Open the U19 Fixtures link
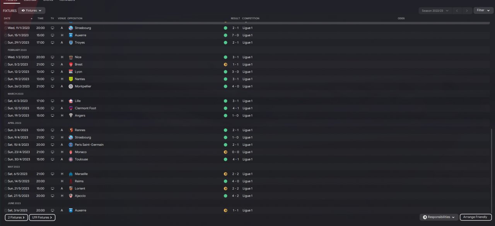The image size is (495, 226). click(x=42, y=218)
